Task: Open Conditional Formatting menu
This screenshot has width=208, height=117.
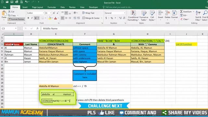Action: 133,16
